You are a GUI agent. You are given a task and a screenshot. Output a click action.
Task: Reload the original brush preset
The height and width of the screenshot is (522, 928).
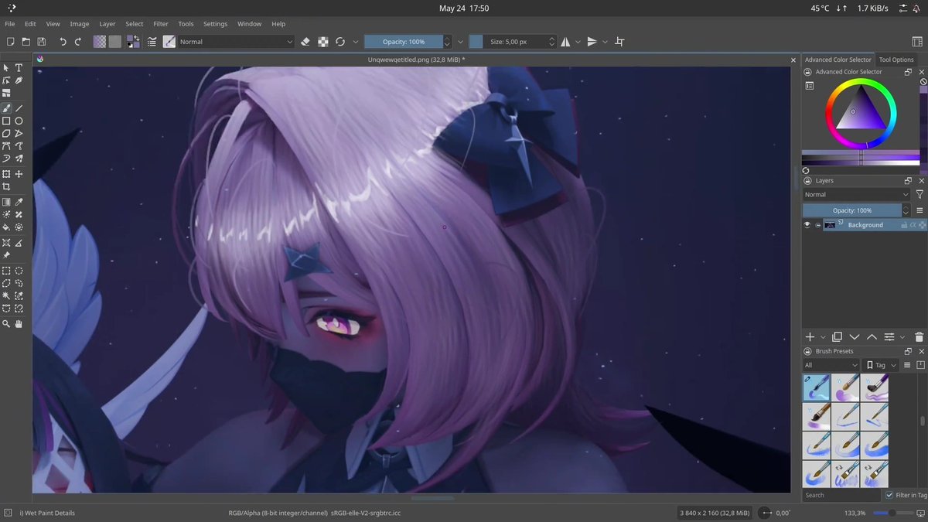(339, 42)
